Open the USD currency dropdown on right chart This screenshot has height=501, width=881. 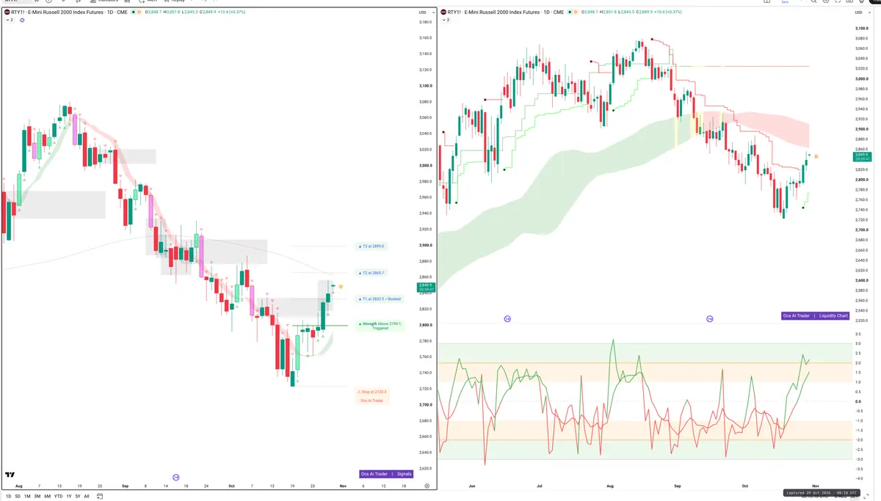pyautogui.click(x=863, y=12)
